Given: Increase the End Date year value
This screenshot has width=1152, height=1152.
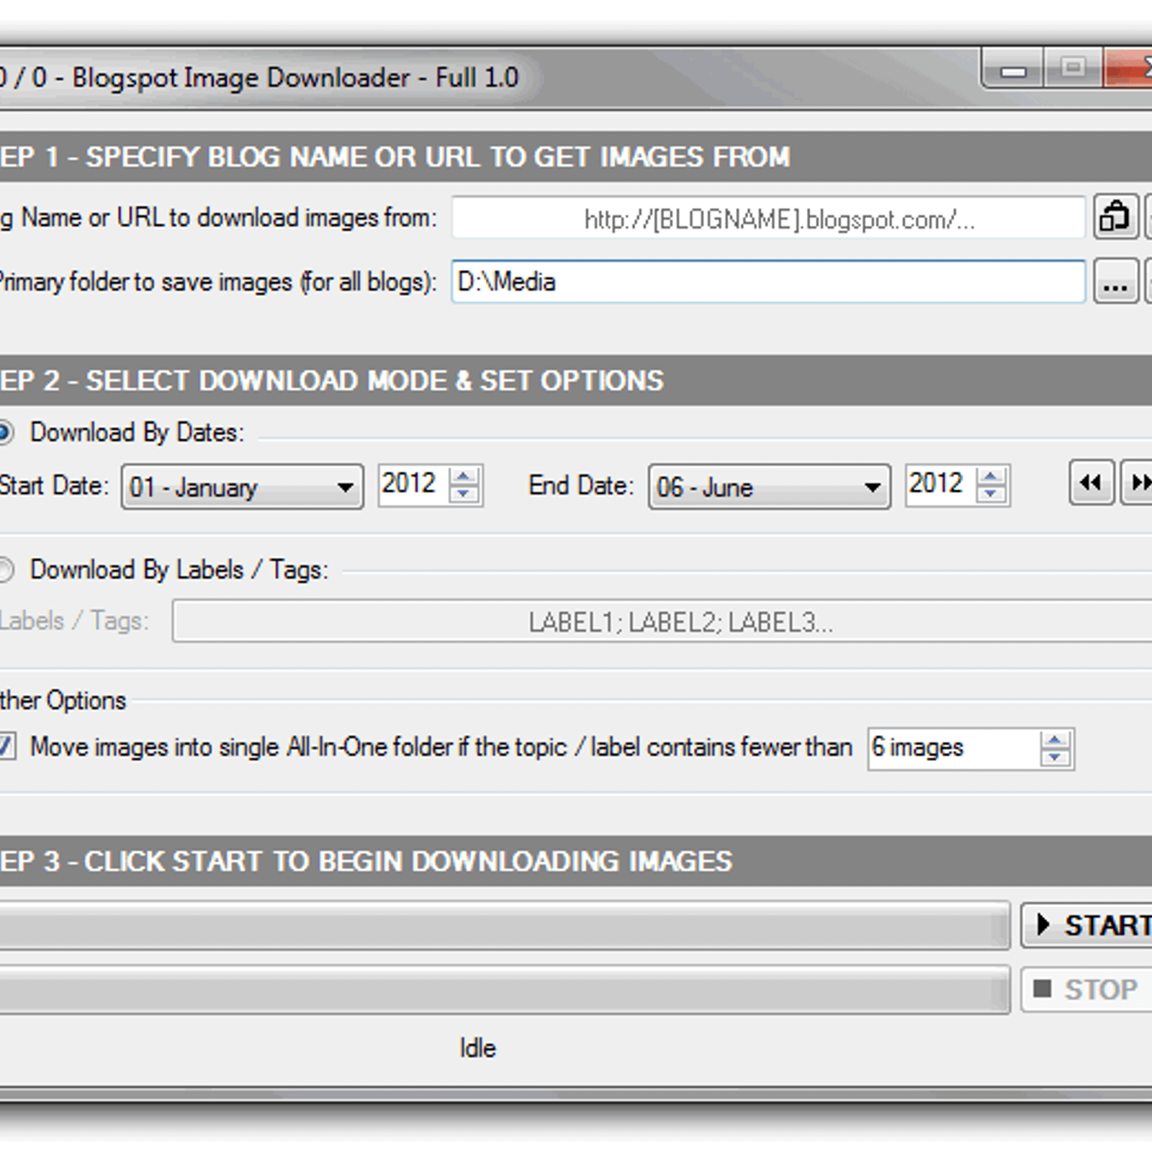Looking at the screenshot, I should pyautogui.click(x=991, y=476).
